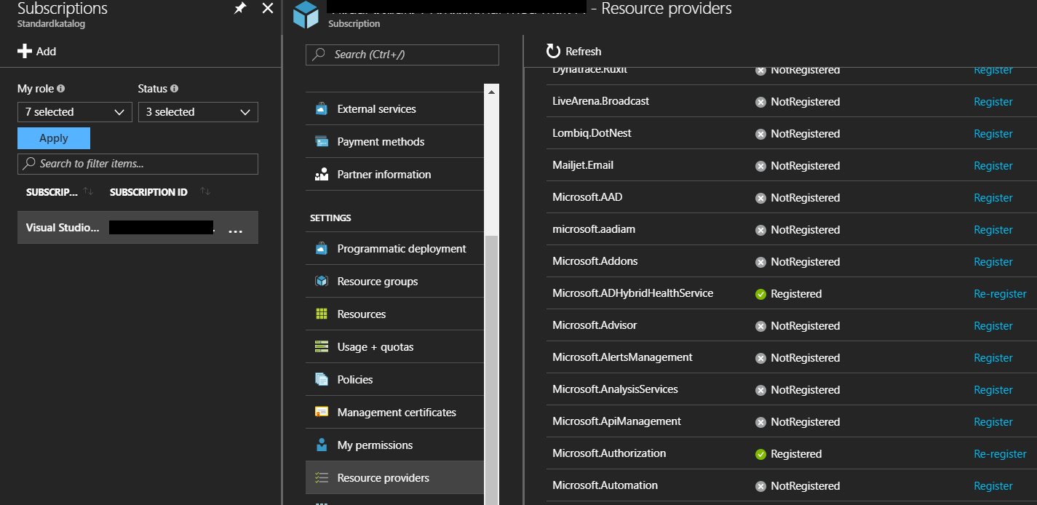
Task: Register the Microsoft.Automation provider
Action: [993, 486]
